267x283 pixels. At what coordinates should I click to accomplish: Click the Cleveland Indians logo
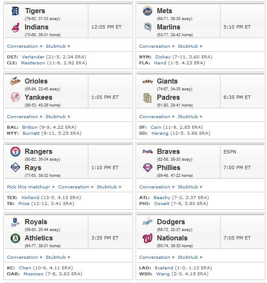[15, 27]
